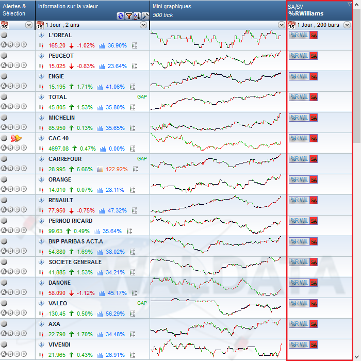The width and height of the screenshot is (361, 361).
Task: Click the volume bars icon for DANONE
Action: pyautogui.click(x=102, y=293)
